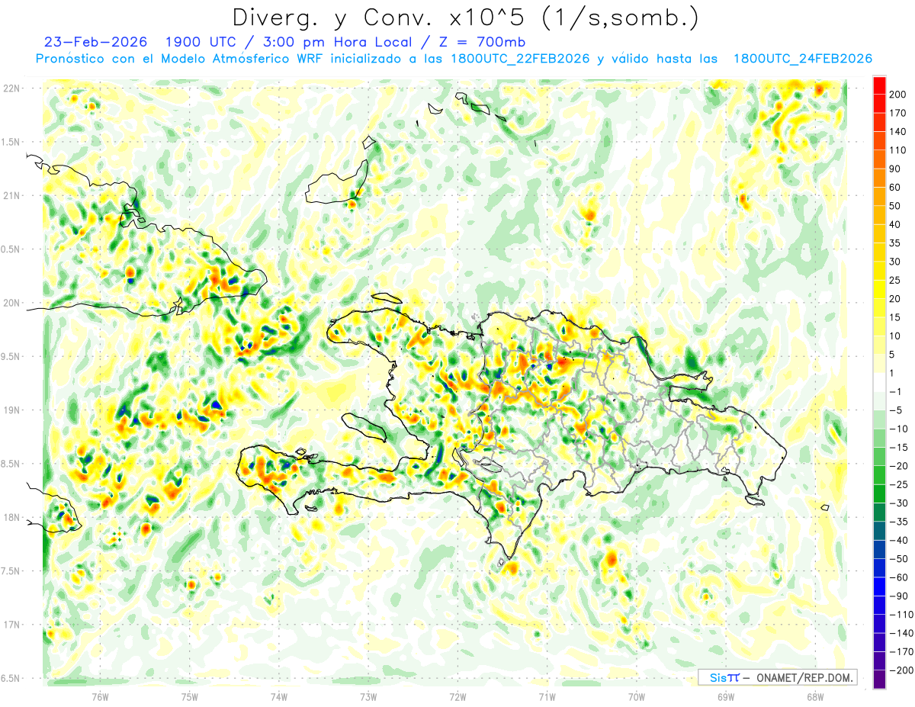Click the colorbar value '-15'
The height and width of the screenshot is (707, 915).
click(x=898, y=447)
